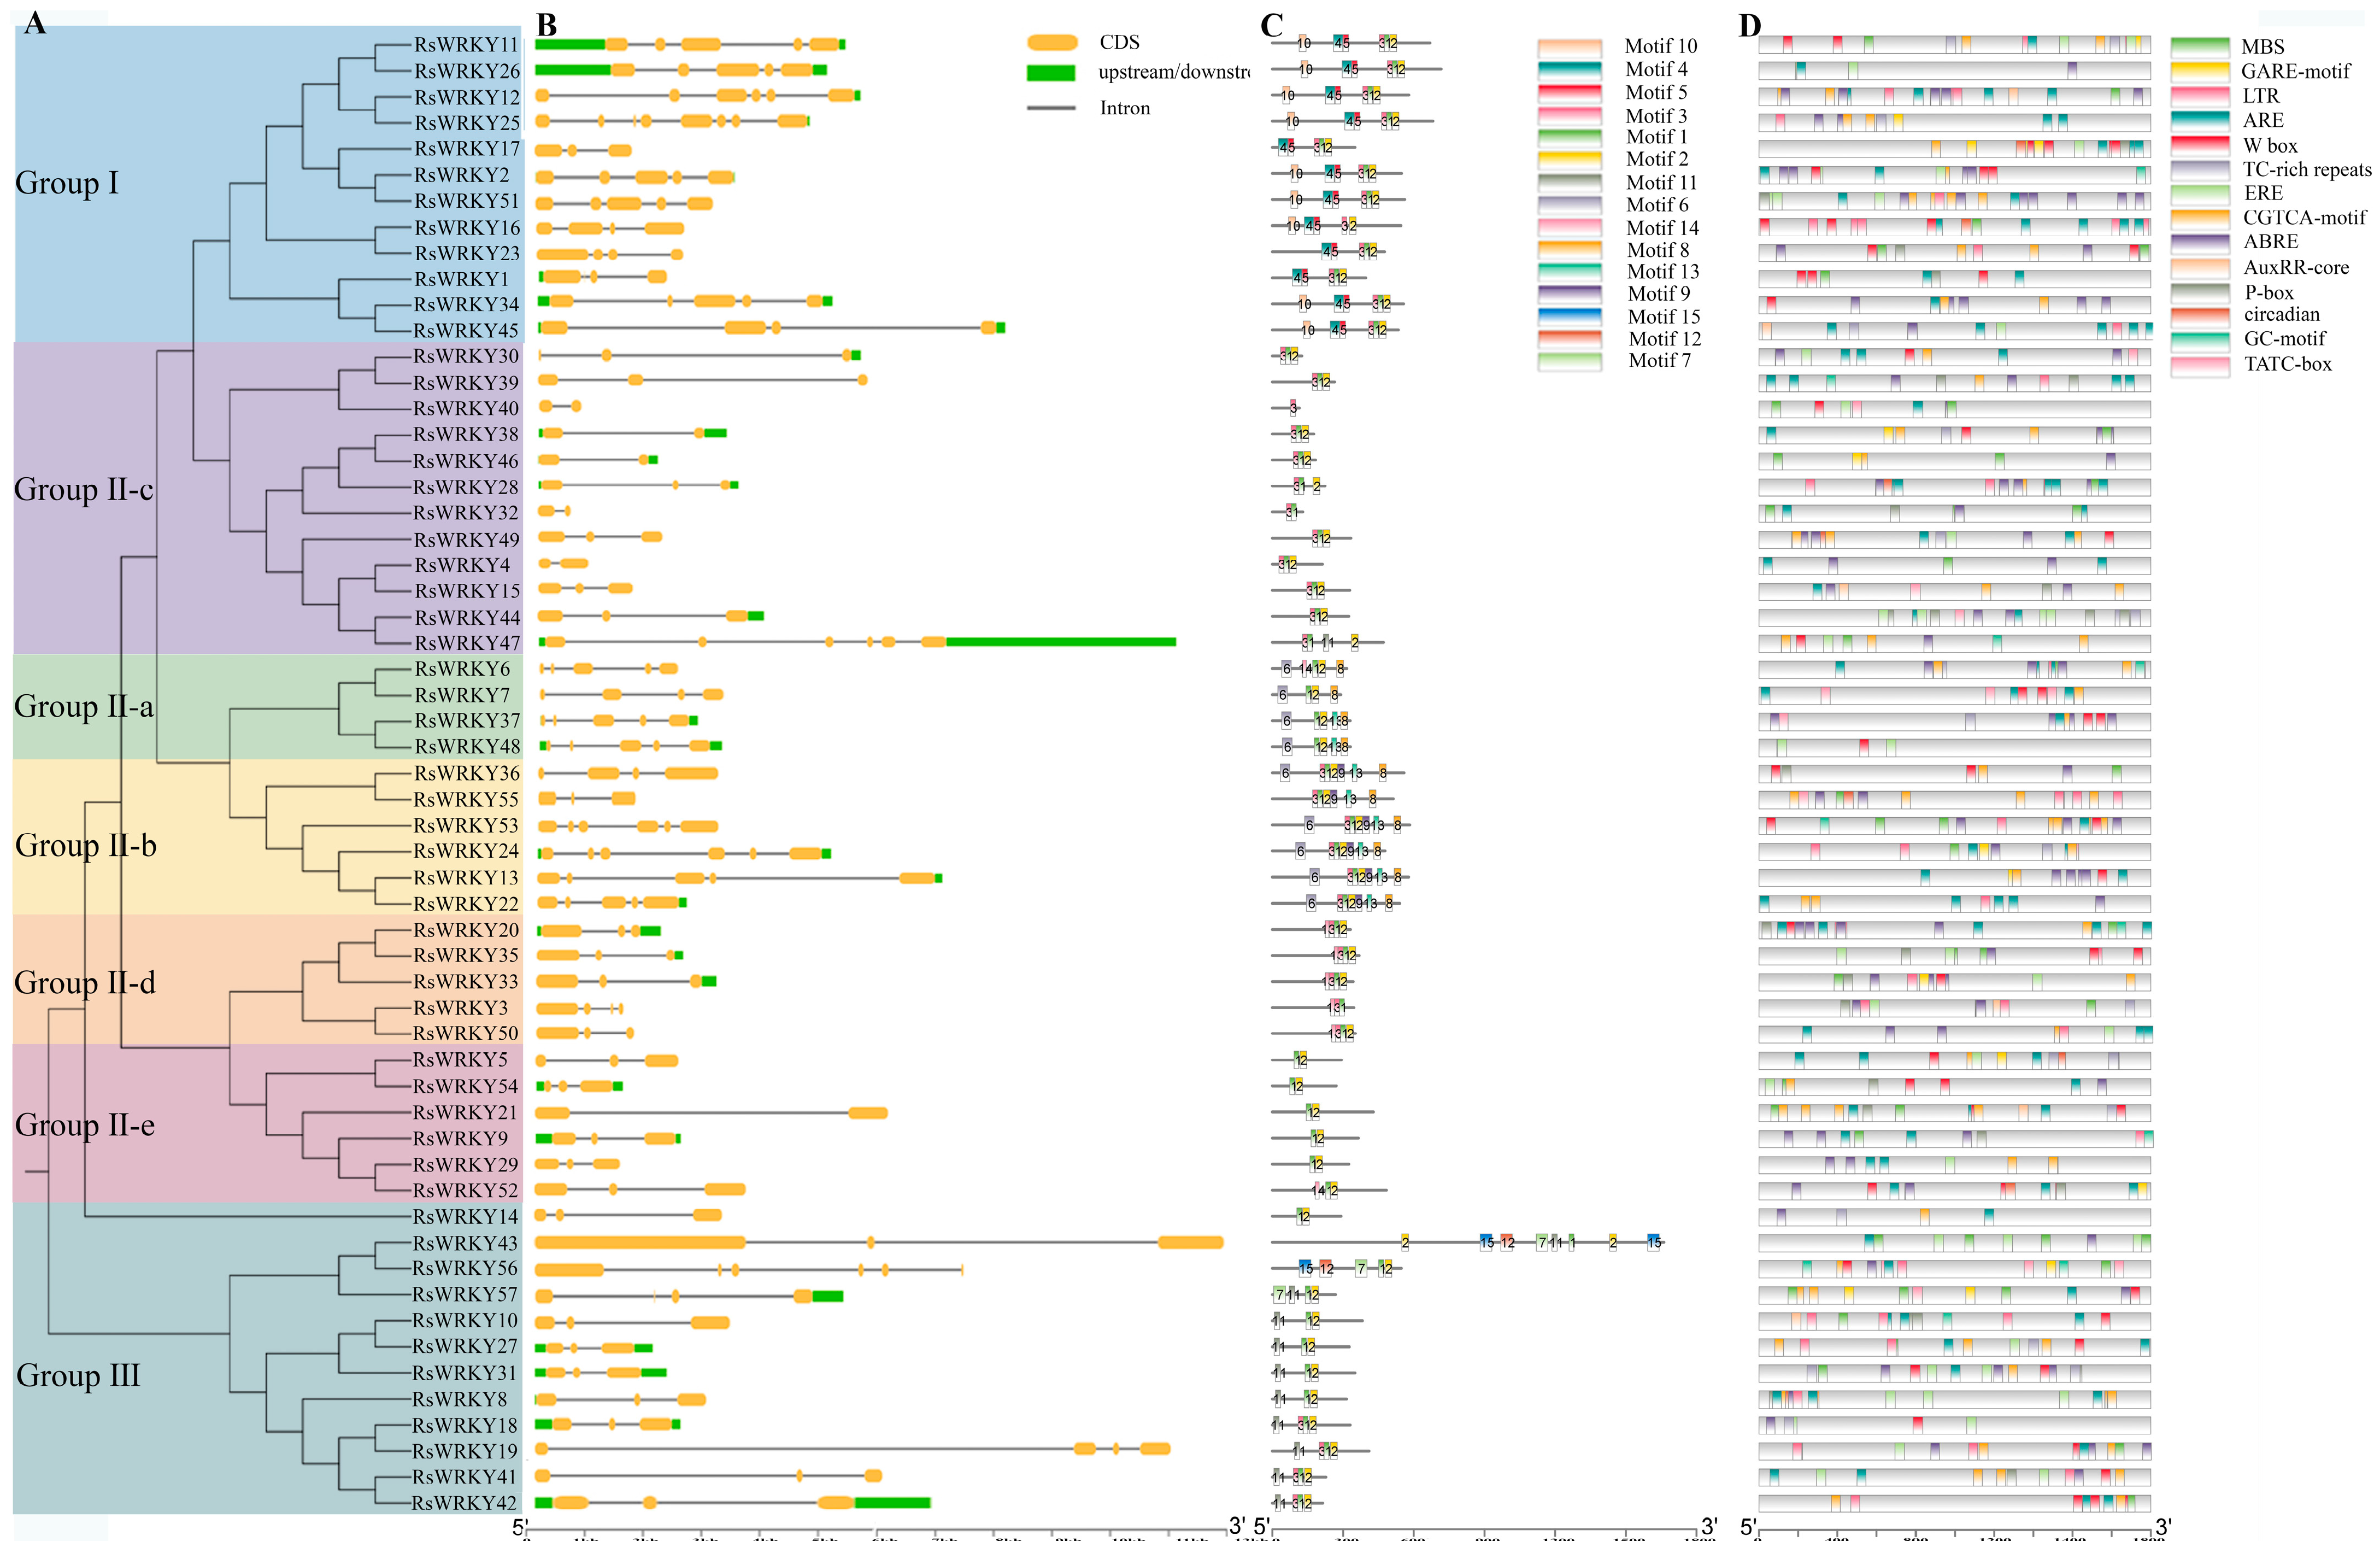Click the Group II-c label
This screenshot has width=2380, height=1553.
(84, 489)
